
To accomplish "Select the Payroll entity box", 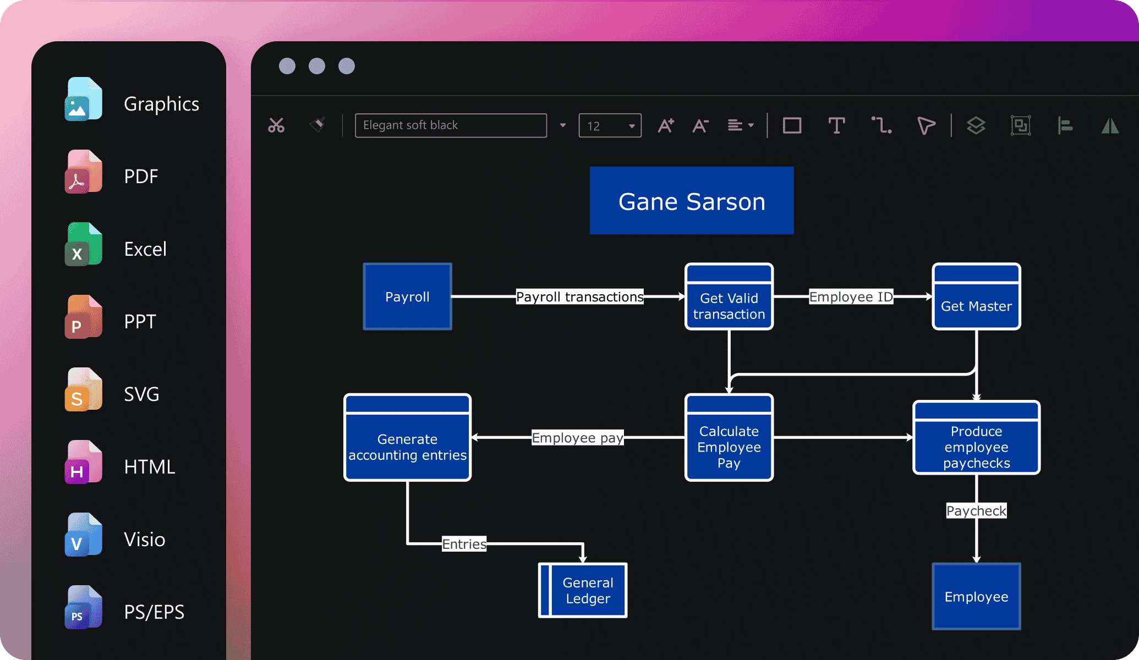I will [407, 296].
